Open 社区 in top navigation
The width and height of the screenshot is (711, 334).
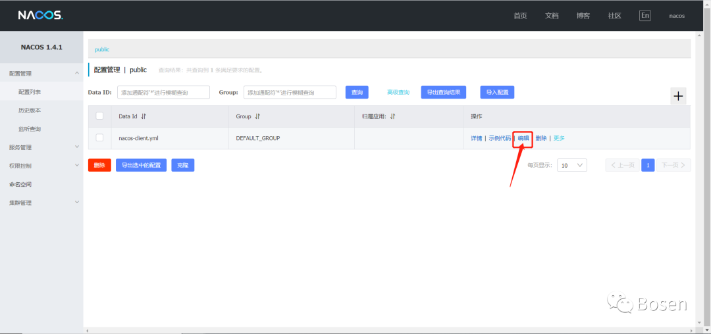coord(614,16)
